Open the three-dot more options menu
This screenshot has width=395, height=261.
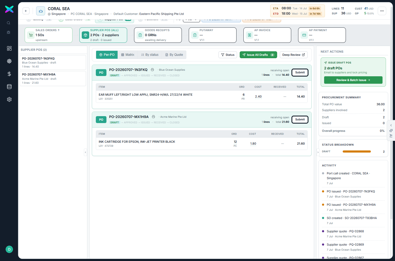click(x=382, y=11)
